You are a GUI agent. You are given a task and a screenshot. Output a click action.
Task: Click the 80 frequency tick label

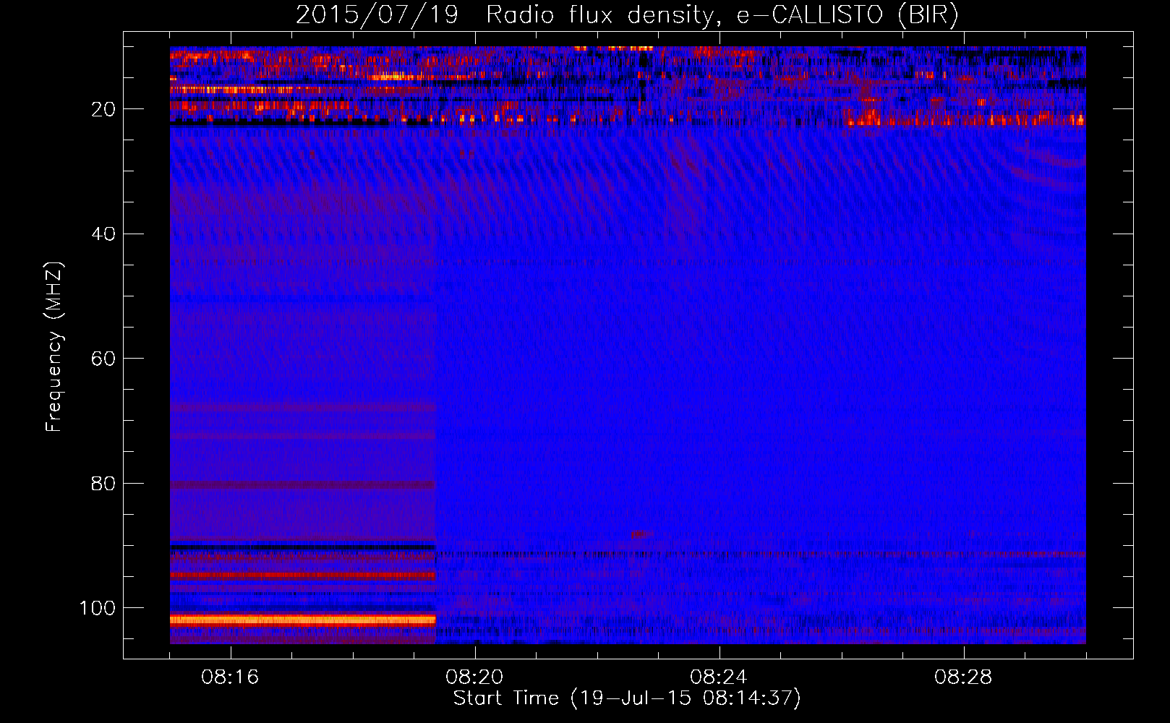click(104, 483)
